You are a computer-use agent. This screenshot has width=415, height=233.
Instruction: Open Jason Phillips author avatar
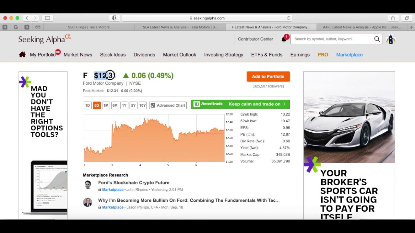tap(88, 202)
